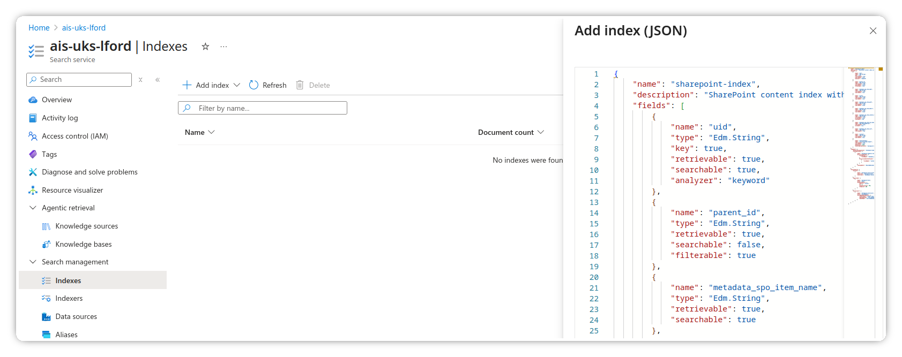Click "sharepoint-index" value in JSON editor
This screenshot has height=357, width=902.
click(x=713, y=84)
